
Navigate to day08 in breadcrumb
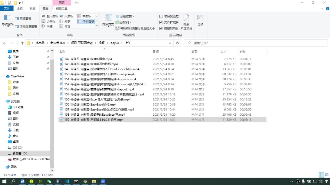(x=115, y=43)
